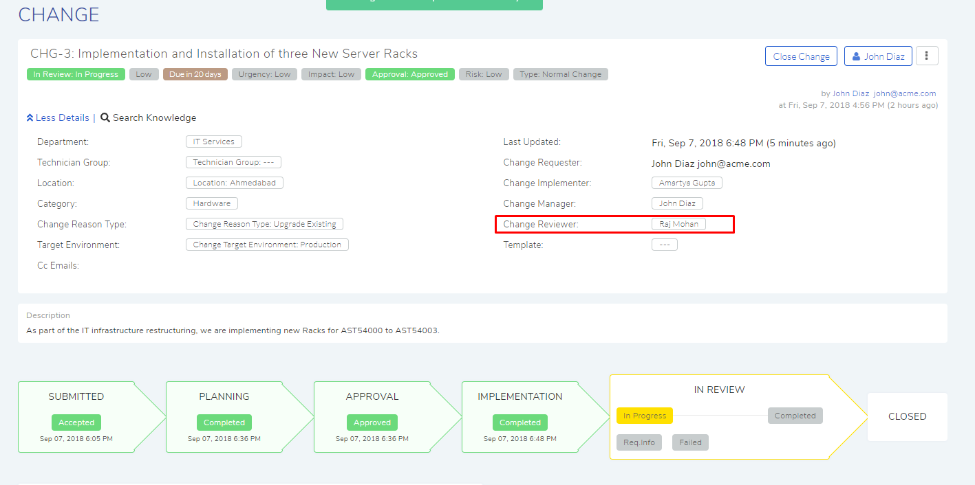The height and width of the screenshot is (485, 975).
Task: Click Change Requester value John Diaz john@acme.com
Action: (x=711, y=164)
